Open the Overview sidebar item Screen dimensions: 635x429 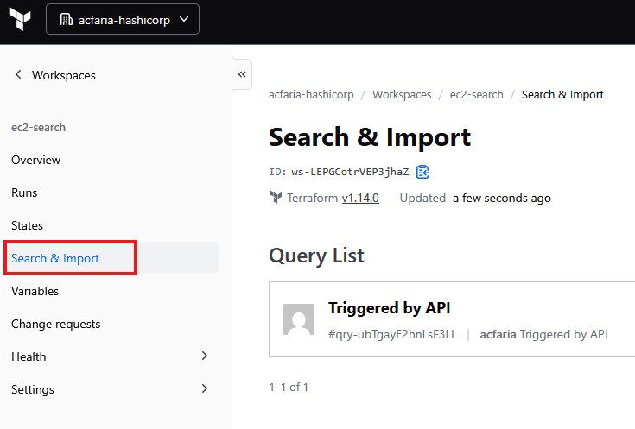pos(36,160)
